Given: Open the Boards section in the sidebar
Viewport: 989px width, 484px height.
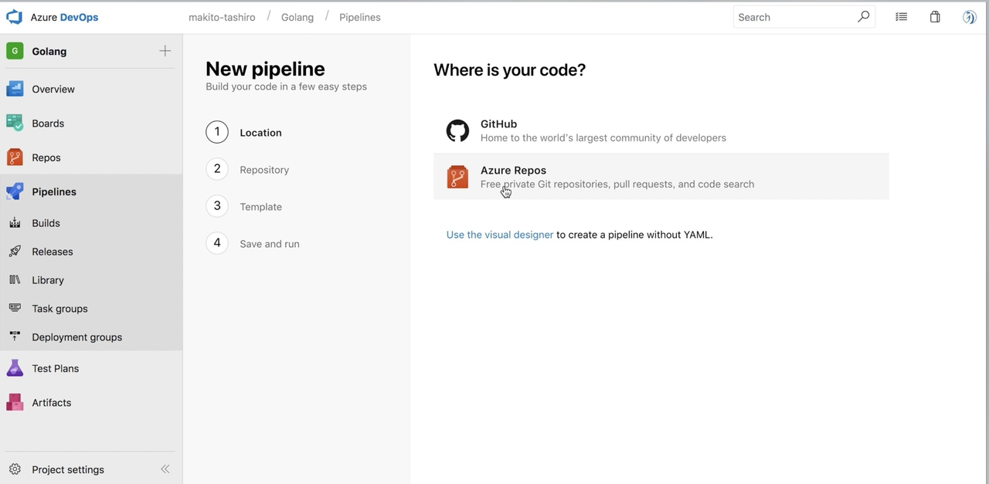Looking at the screenshot, I should [x=48, y=123].
